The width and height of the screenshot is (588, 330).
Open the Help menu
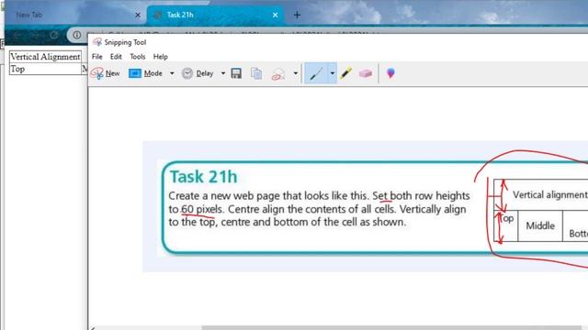pos(161,57)
